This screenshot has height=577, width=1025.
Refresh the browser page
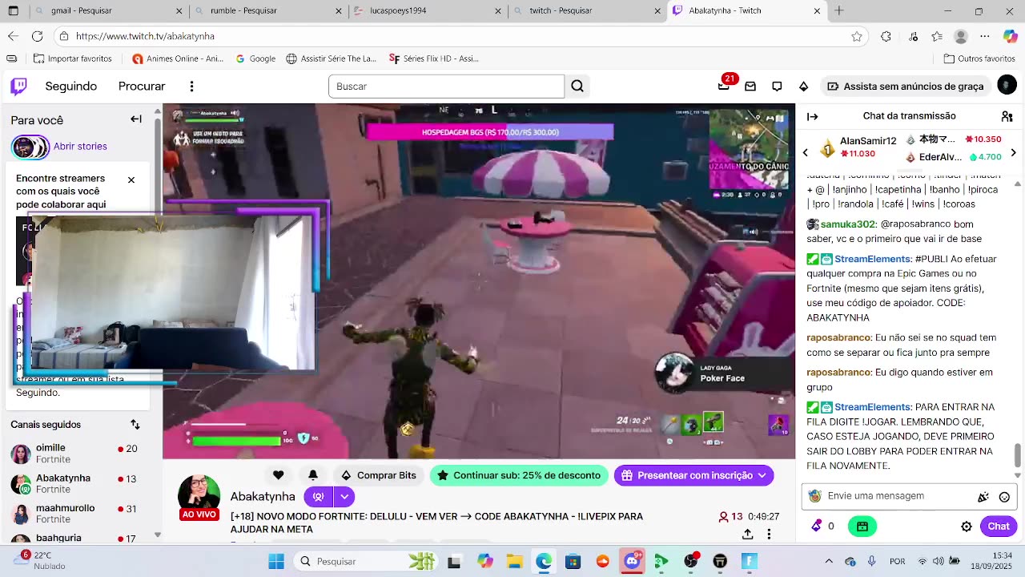(37, 36)
